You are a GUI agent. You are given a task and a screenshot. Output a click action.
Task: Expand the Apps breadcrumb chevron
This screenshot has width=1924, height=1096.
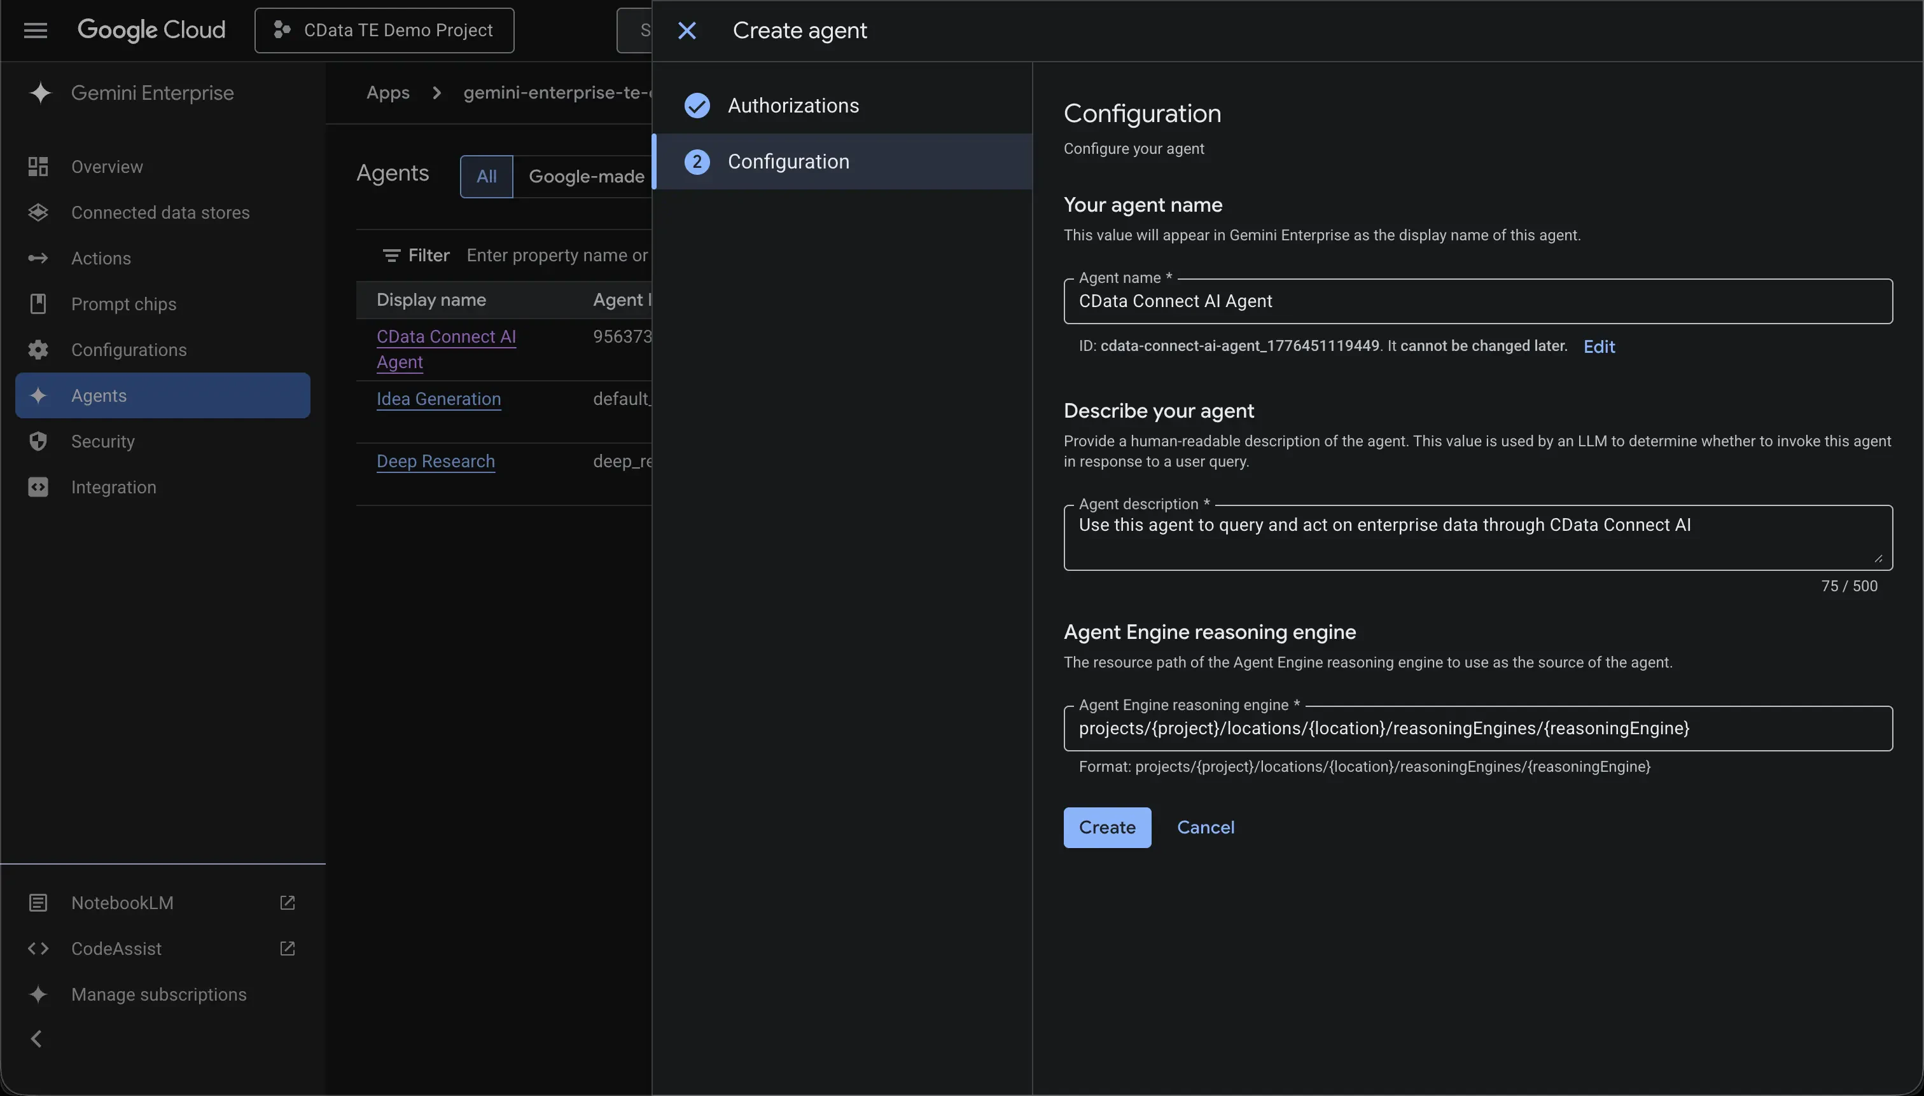[x=437, y=92]
